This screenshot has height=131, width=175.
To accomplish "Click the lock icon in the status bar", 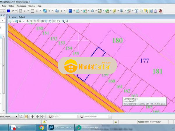I will (116, 122).
